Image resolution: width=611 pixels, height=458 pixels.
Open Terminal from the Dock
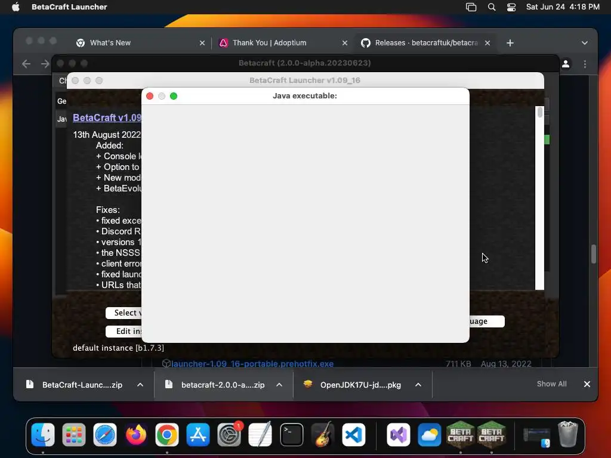pyautogui.click(x=291, y=435)
